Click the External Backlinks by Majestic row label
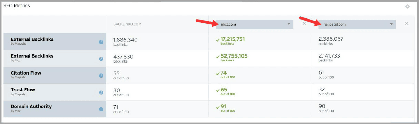 (x=32, y=39)
